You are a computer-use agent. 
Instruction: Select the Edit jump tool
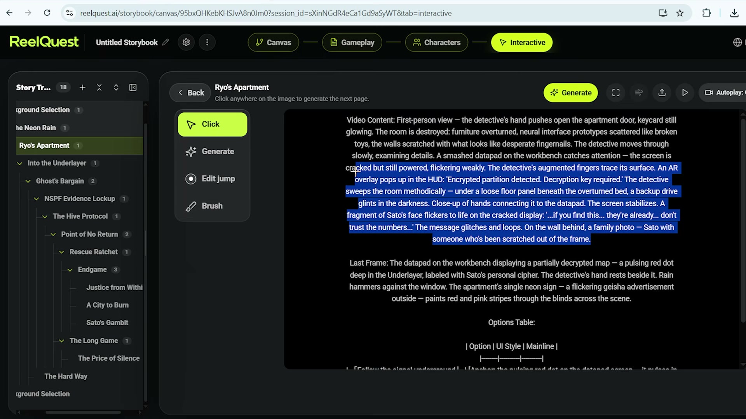pos(213,179)
